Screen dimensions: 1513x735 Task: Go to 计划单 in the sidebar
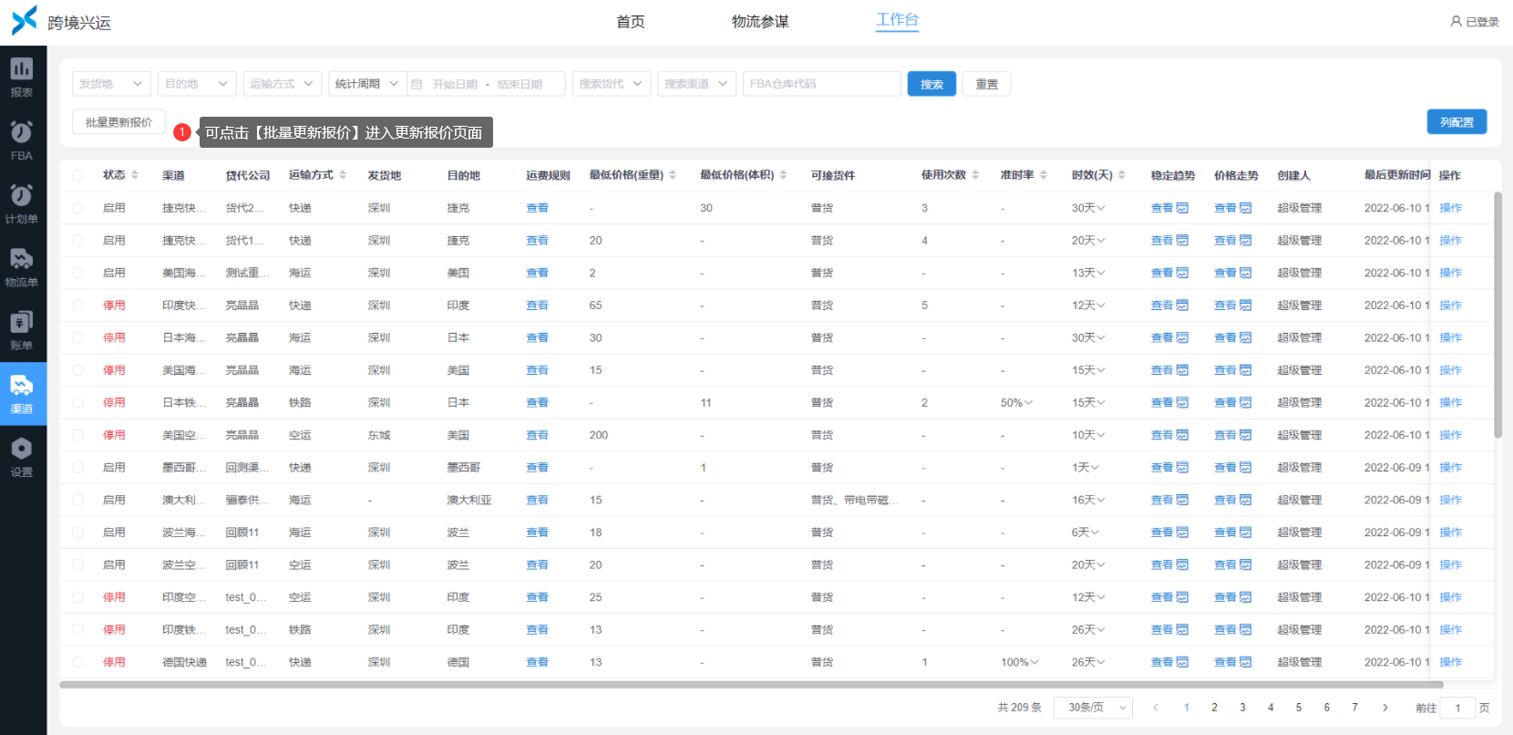[x=22, y=195]
